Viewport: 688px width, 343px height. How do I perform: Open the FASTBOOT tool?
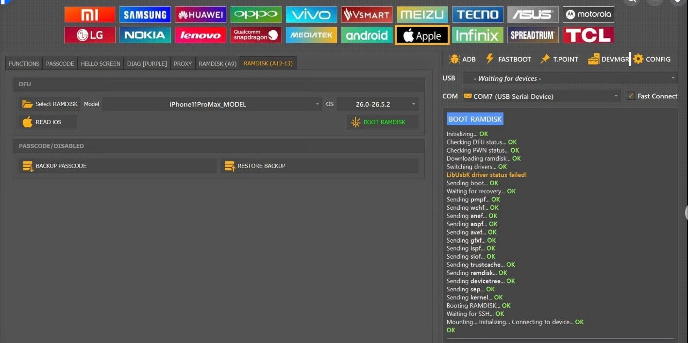point(508,59)
